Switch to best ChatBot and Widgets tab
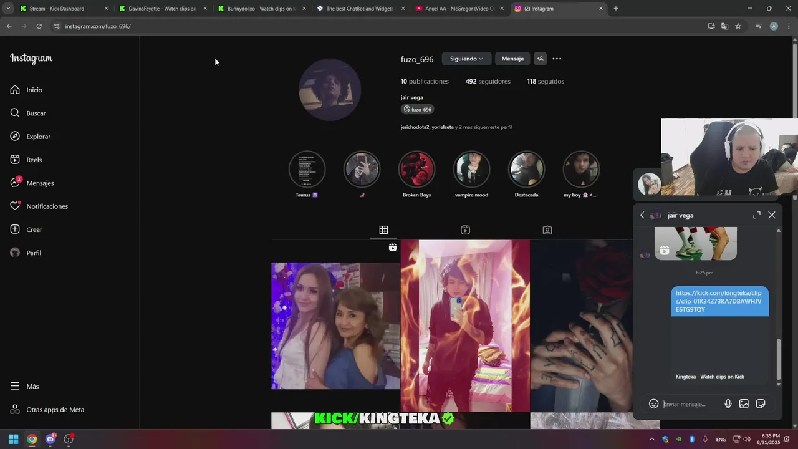This screenshot has height=449, width=798. pyautogui.click(x=361, y=9)
